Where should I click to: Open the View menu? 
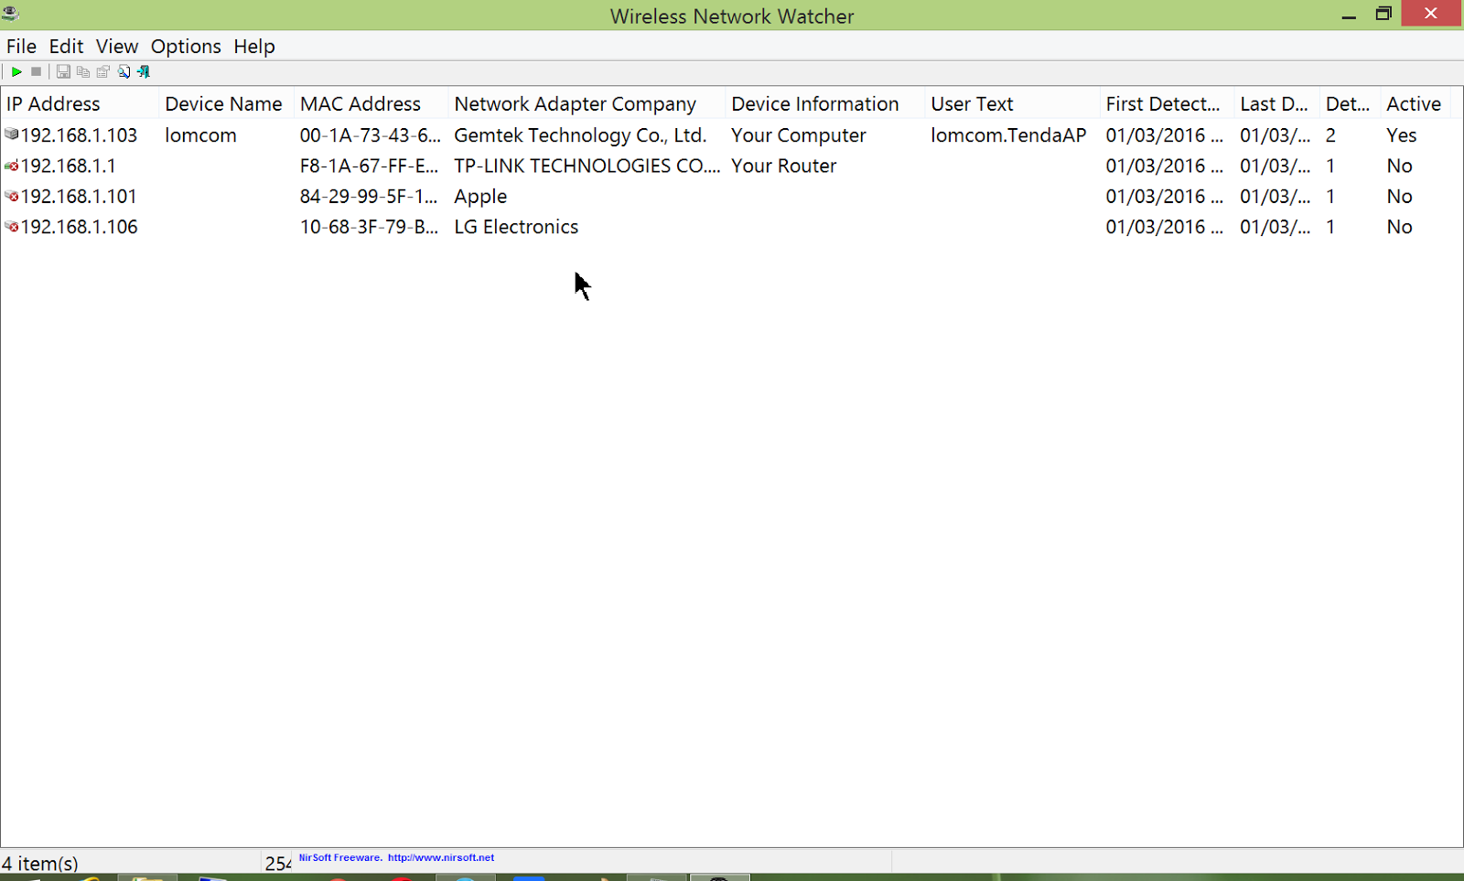tap(117, 47)
